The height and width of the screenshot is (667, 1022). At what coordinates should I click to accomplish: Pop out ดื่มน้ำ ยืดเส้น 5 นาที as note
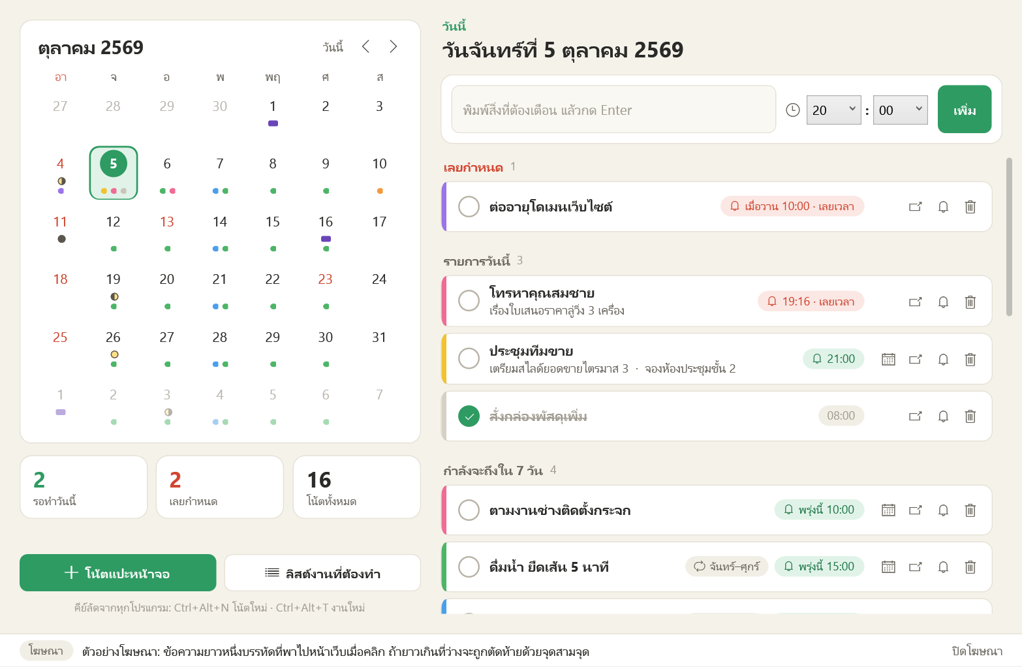pos(916,566)
